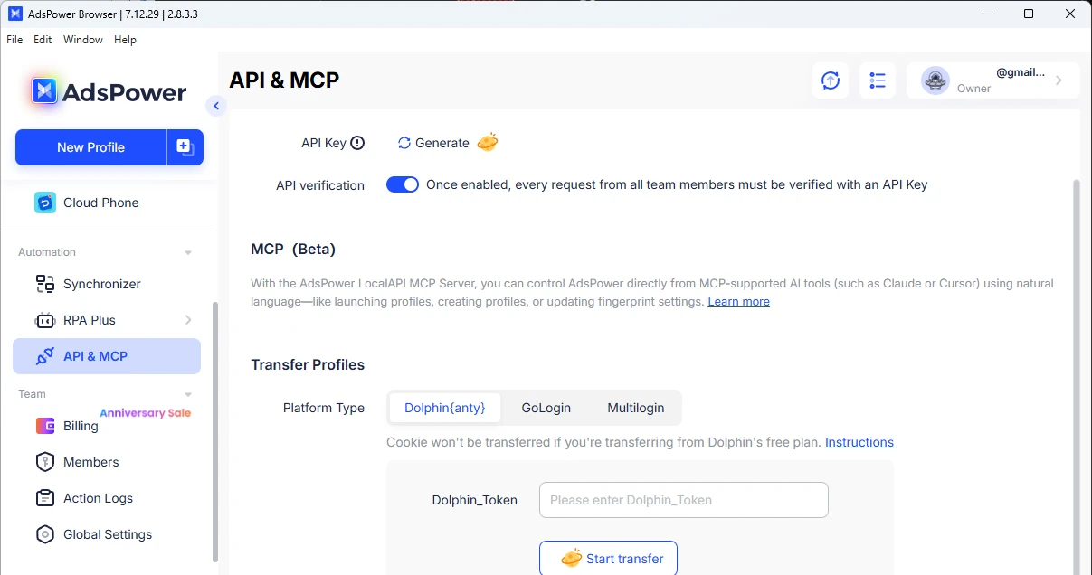The height and width of the screenshot is (575, 1092).
Task: Switch to the GoLogin platform tab
Action: pyautogui.click(x=546, y=408)
